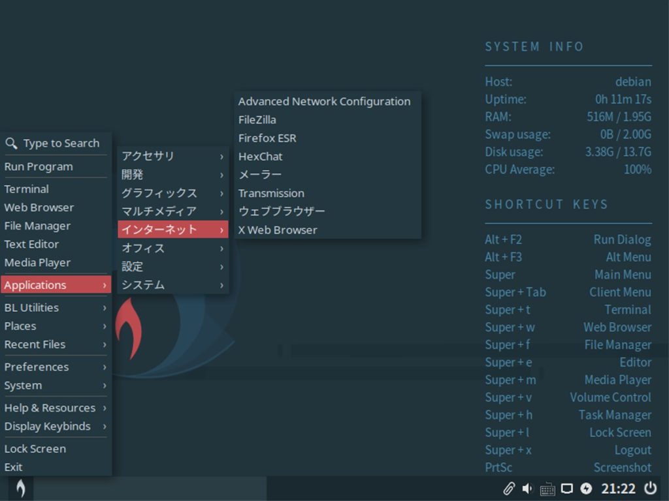
Task: Click the display monitor icon in tray
Action: (567, 488)
